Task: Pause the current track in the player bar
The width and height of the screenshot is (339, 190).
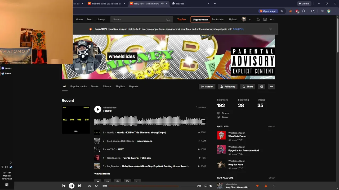Action: pyautogui.click(x=72, y=186)
